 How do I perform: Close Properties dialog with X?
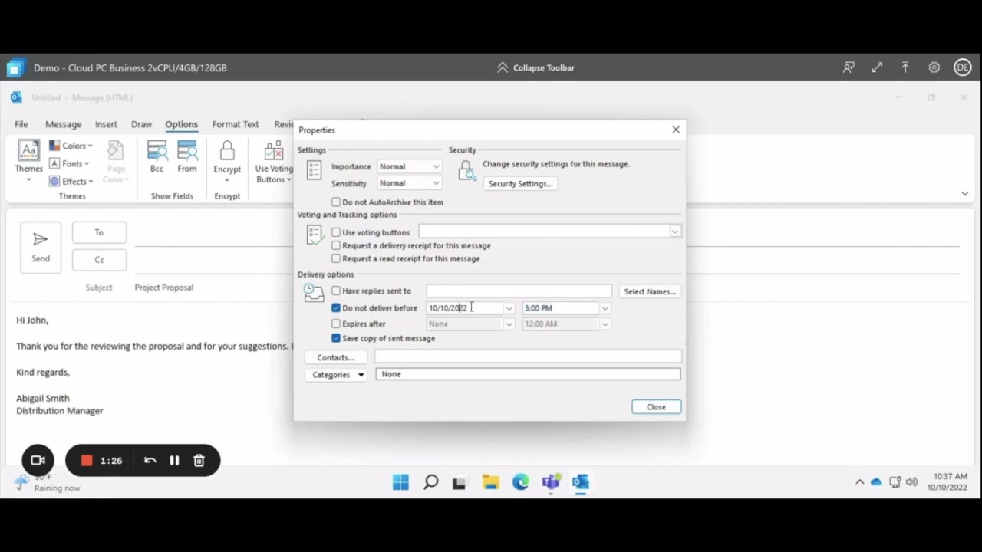tap(676, 130)
